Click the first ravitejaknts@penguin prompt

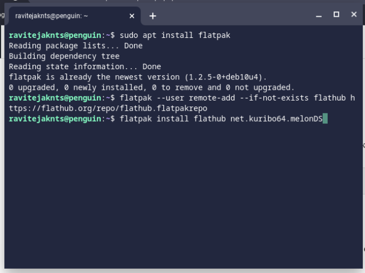click(x=55, y=35)
